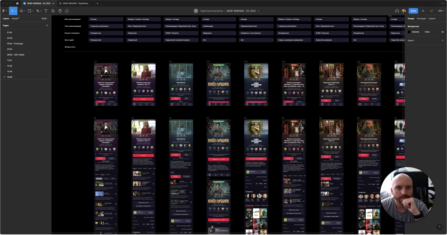Viewport: 447px width, 235px height.
Task: Open page 11.04
Action: [x=10, y=60]
